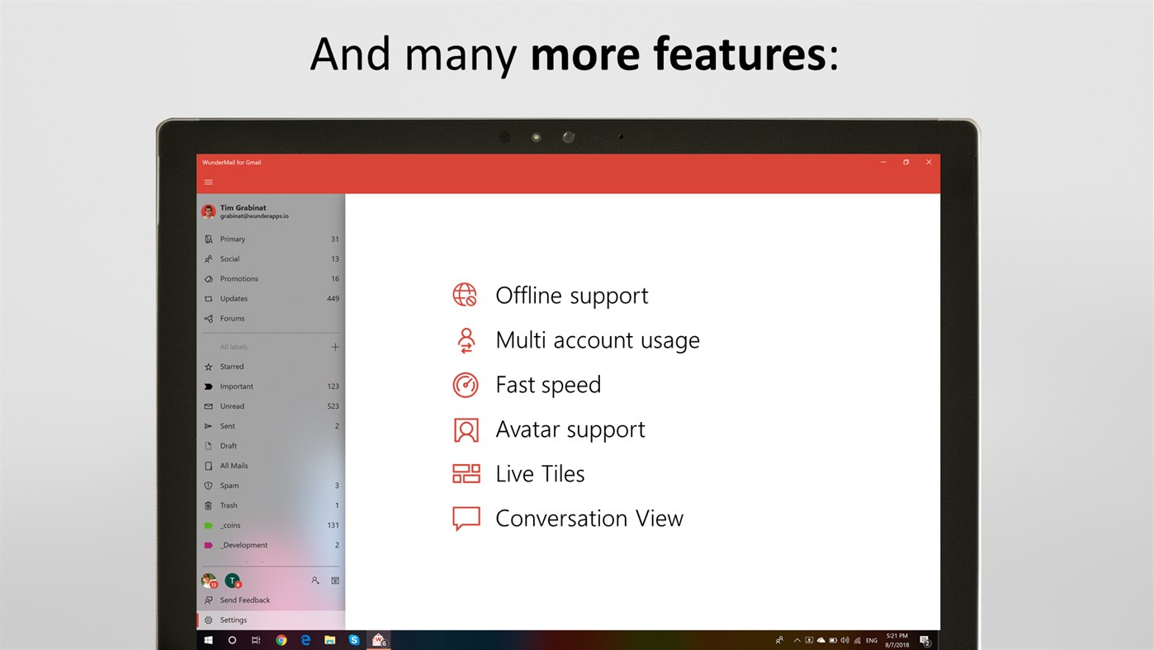Switch to the green T account avatar
This screenshot has width=1154, height=650.
[232, 580]
